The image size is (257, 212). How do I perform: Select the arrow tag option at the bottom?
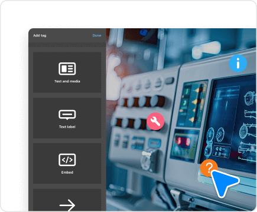[67, 200]
